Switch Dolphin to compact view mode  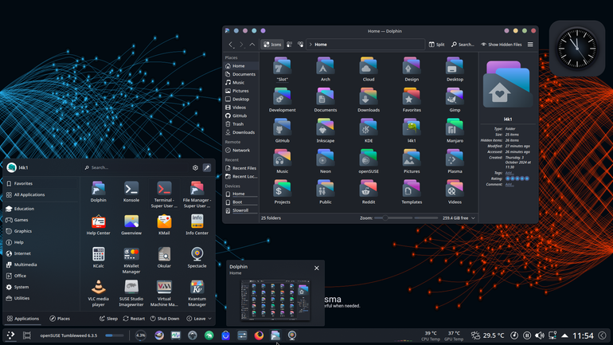(289, 45)
